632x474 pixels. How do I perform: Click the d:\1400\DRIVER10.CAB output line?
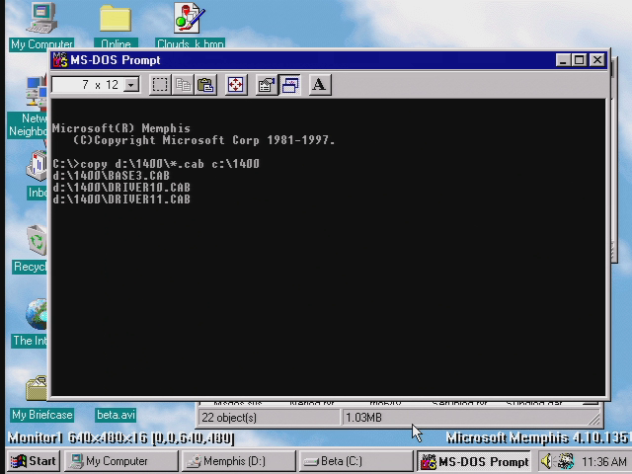point(121,188)
